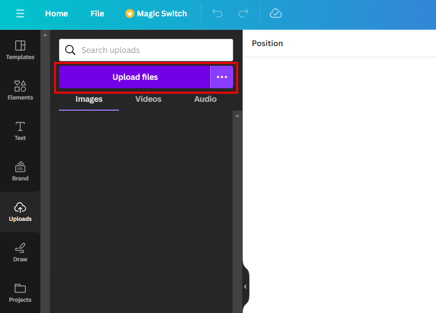Open the Draw sidebar panel
Image resolution: width=436 pixels, height=313 pixels.
(20, 252)
